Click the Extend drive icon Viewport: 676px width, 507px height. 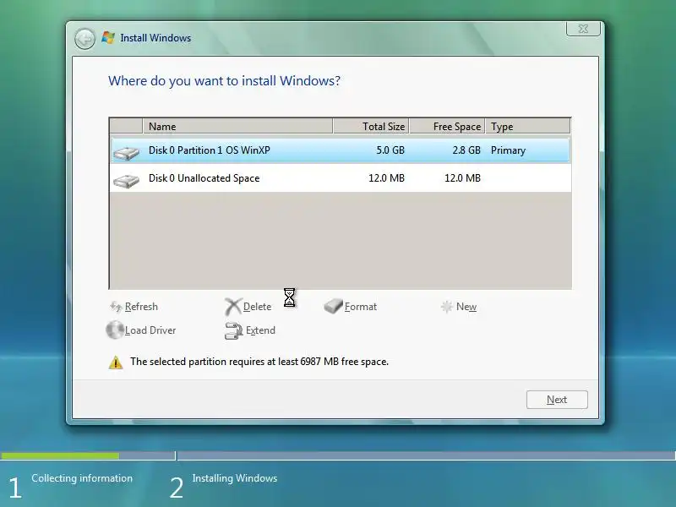coord(234,330)
